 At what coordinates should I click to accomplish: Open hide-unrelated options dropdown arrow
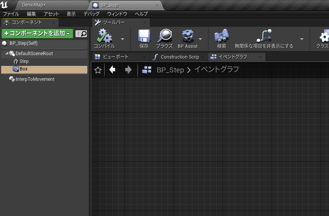coord(302,39)
